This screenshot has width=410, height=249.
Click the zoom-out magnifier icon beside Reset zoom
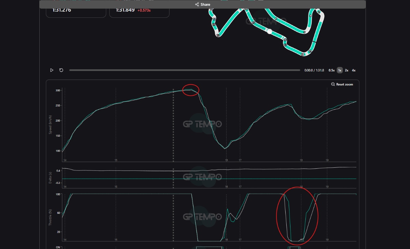[333, 84]
